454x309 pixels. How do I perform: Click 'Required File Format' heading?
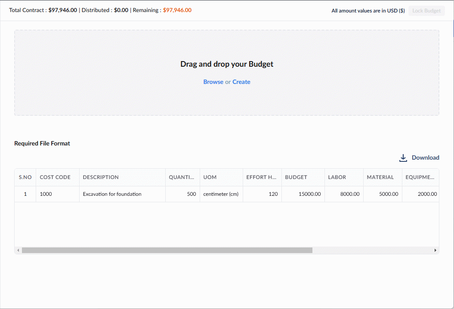coord(42,143)
